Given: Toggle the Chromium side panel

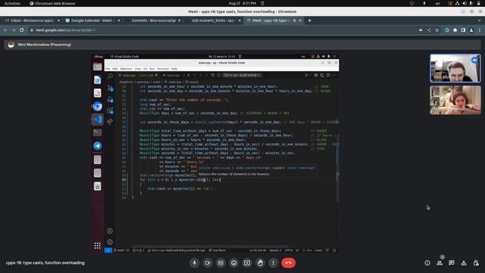Looking at the screenshot, I should pos(463,30).
